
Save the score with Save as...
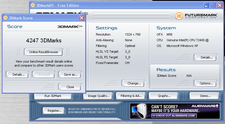[x=70, y=75]
